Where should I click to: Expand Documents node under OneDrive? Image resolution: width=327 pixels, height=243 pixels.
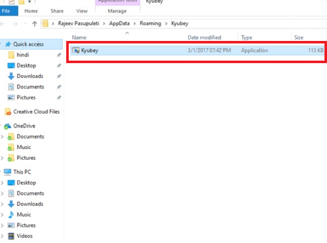(x=3, y=137)
